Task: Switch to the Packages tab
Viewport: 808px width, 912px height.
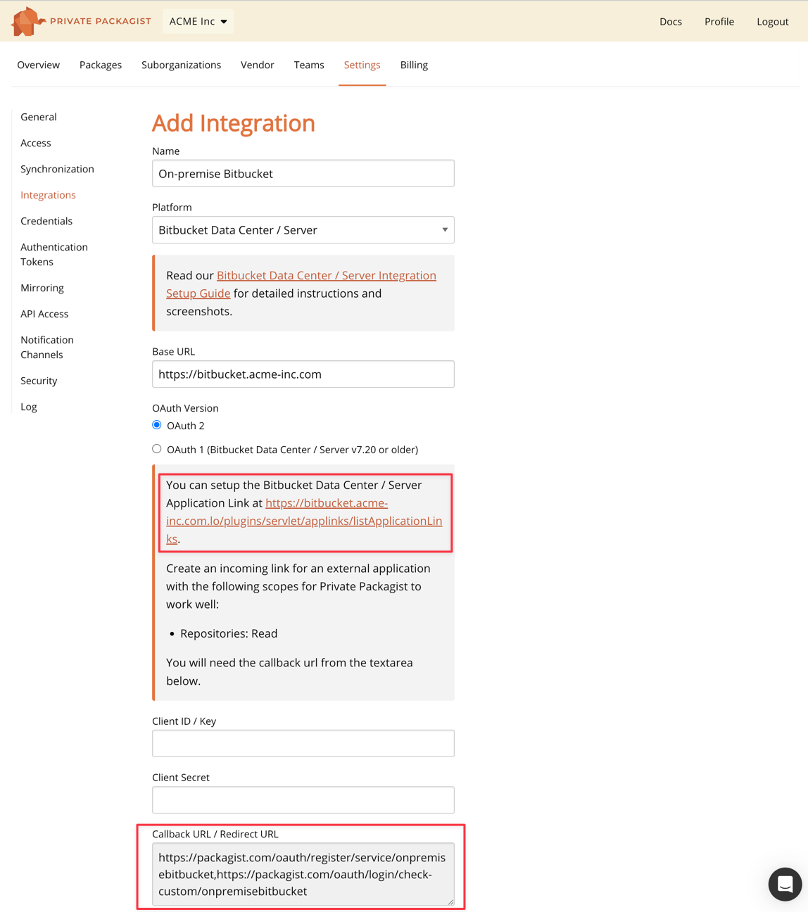Action: coord(101,65)
